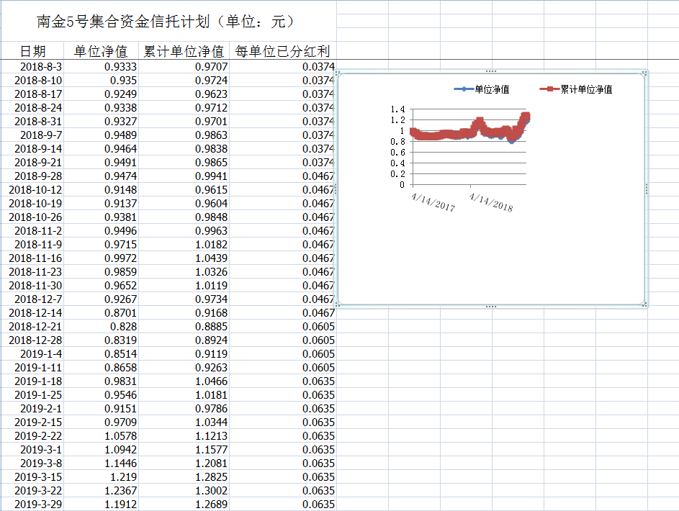This screenshot has width=679, height=511.
Task: Click the chart's bottom-middle sizing handle
Action: [x=490, y=307]
